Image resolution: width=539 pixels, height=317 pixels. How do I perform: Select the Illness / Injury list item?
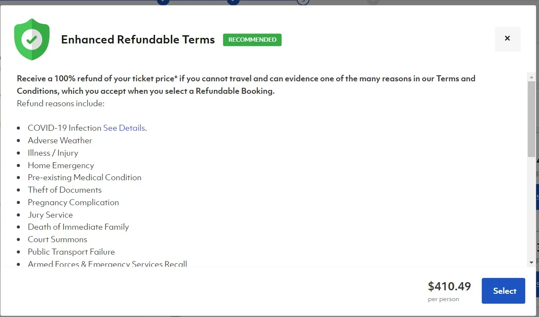(53, 153)
